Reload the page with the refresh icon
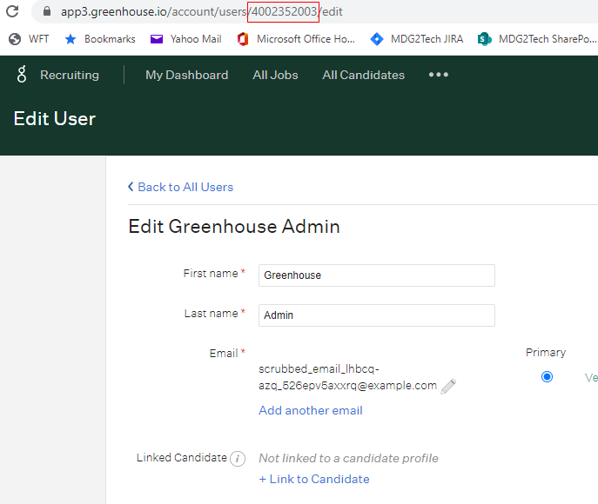The image size is (598, 504). [12, 11]
